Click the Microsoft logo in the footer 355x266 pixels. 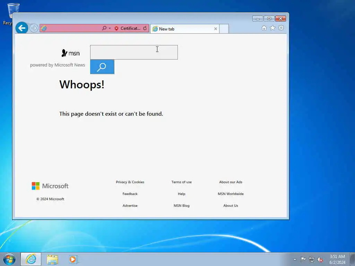point(50,186)
